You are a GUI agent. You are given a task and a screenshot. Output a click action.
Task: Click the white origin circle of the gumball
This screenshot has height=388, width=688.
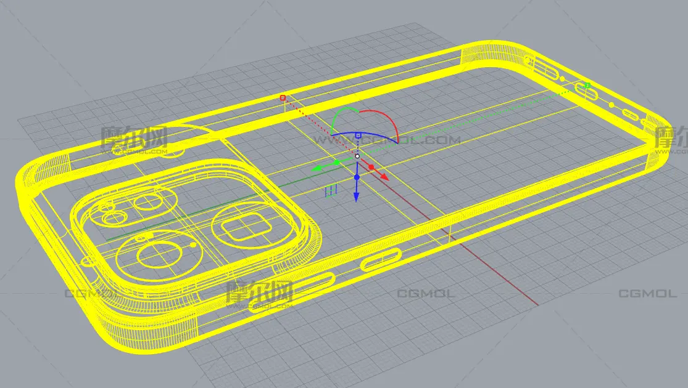click(357, 156)
